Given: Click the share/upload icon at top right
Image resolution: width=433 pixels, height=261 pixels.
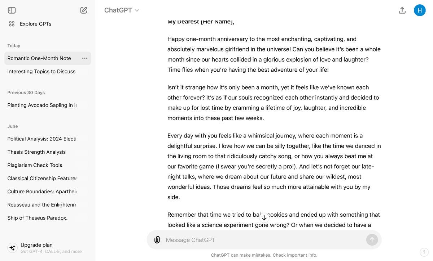Looking at the screenshot, I should [402, 10].
